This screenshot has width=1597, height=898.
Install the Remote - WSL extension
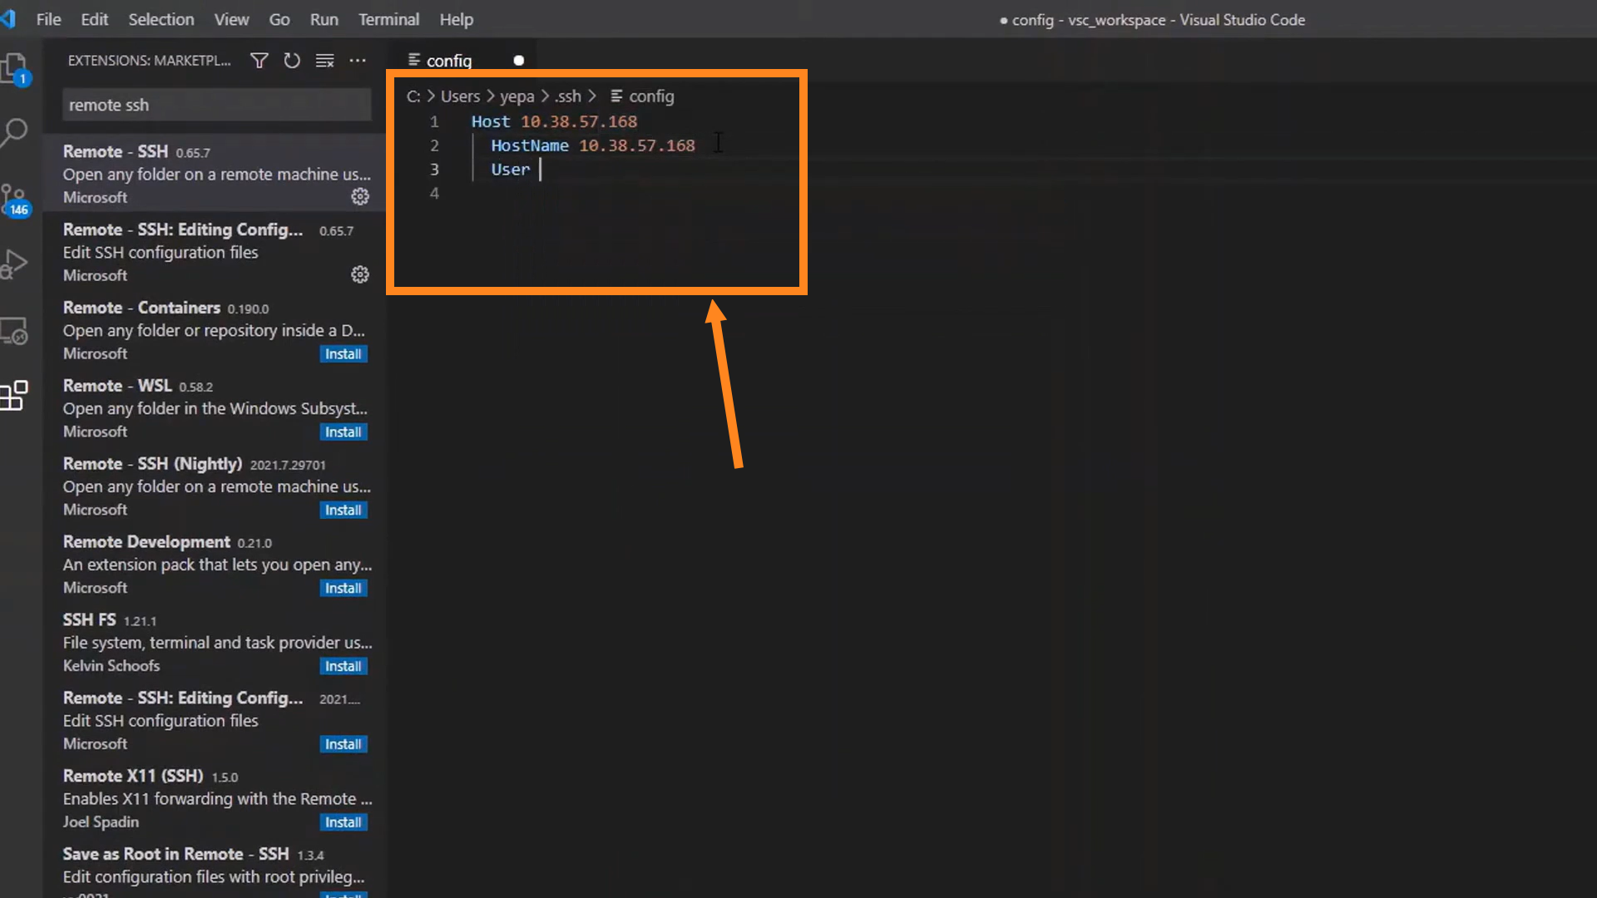tap(343, 432)
